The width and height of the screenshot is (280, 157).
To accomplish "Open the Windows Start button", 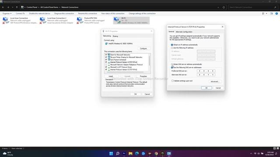I will click(111, 154).
